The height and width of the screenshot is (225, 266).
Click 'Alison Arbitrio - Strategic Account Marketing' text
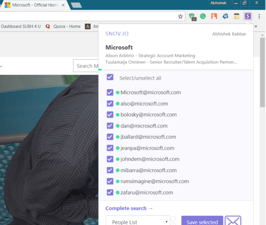(x=150, y=56)
